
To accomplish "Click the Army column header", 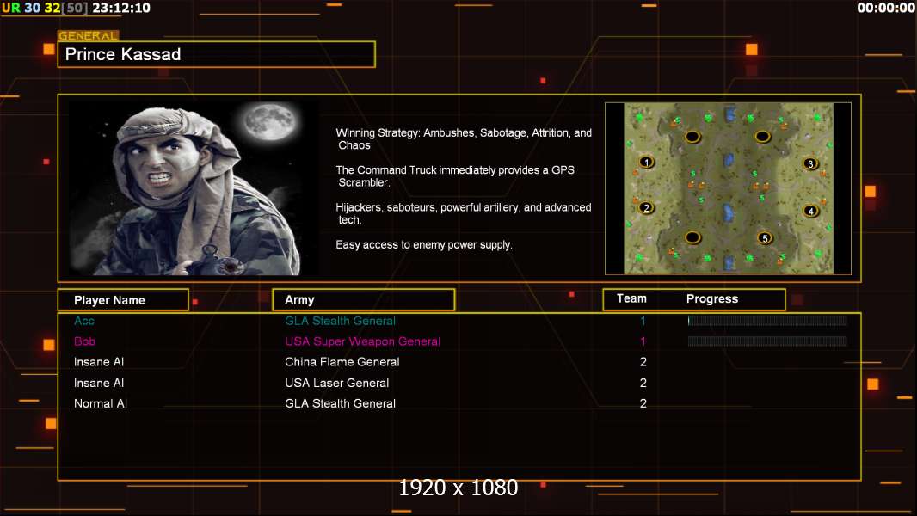I will pyautogui.click(x=364, y=300).
